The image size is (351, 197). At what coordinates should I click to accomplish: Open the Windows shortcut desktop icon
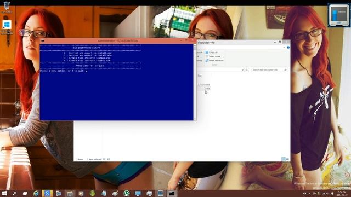click(7, 27)
